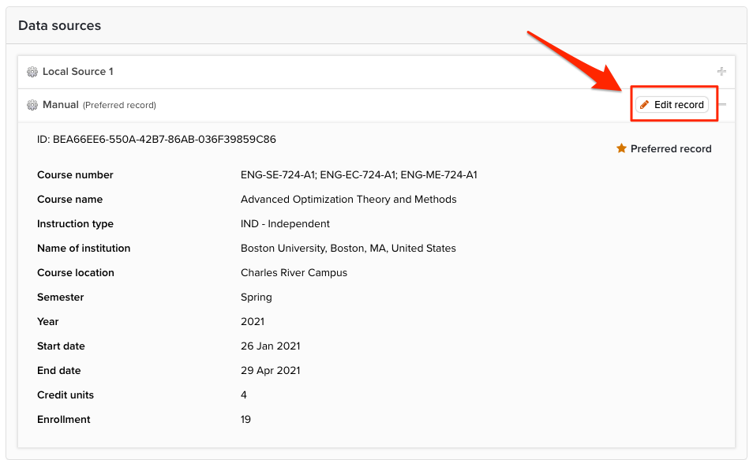Click the orange star Preferred record icon
Screen dimensions: 753x460
tap(621, 148)
